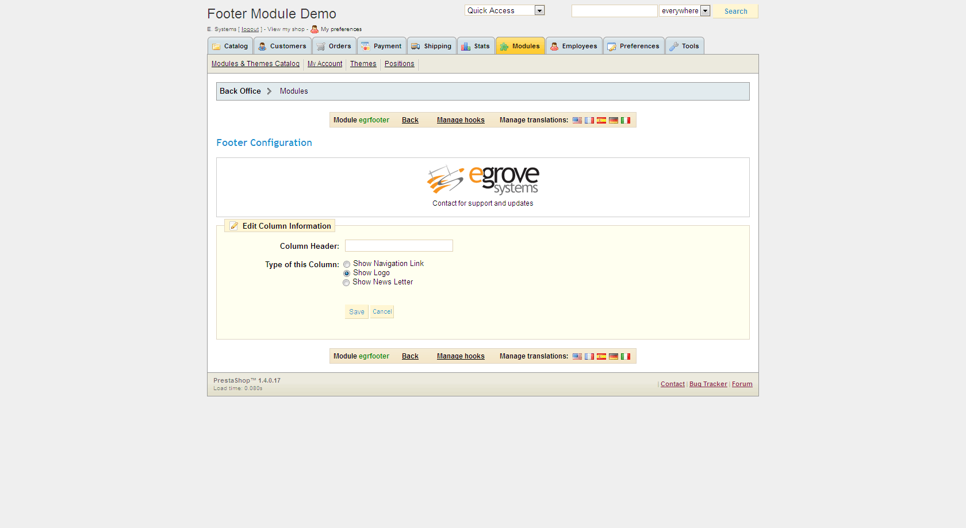
Task: Click Contact for support and updates text
Action: [483, 203]
